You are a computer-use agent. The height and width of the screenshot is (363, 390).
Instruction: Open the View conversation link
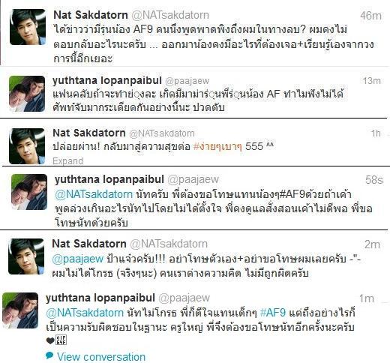pos(101,357)
